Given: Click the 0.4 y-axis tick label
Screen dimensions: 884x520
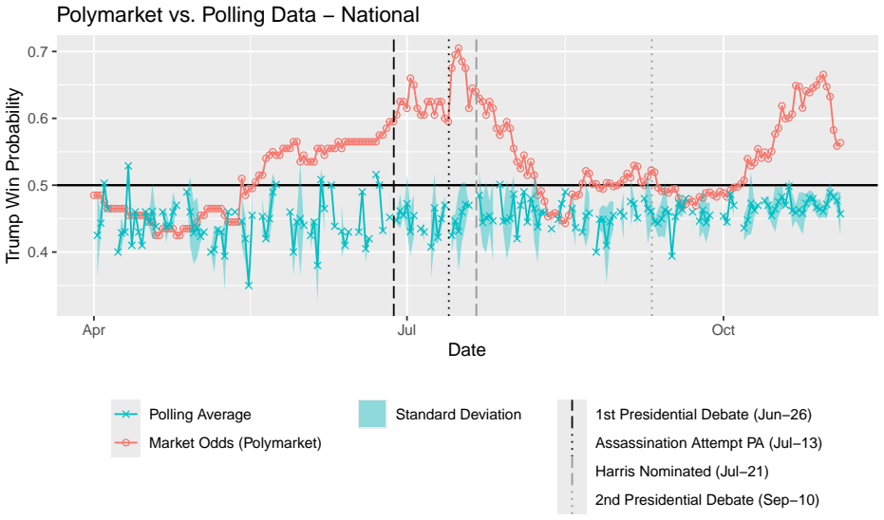Looking at the screenshot, I should pos(39,252).
